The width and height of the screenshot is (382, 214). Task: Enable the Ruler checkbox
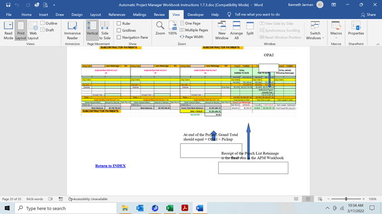(x=119, y=23)
